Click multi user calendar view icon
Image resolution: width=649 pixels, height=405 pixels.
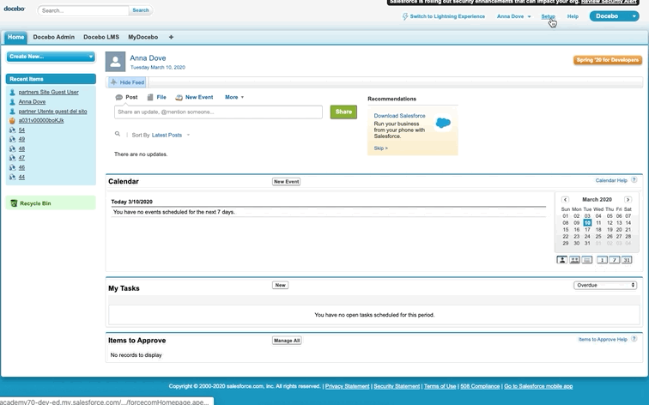(x=574, y=260)
